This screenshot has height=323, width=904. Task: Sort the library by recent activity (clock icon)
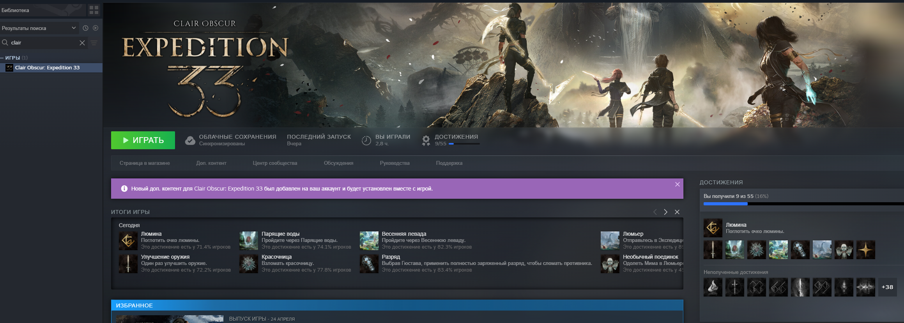point(85,28)
